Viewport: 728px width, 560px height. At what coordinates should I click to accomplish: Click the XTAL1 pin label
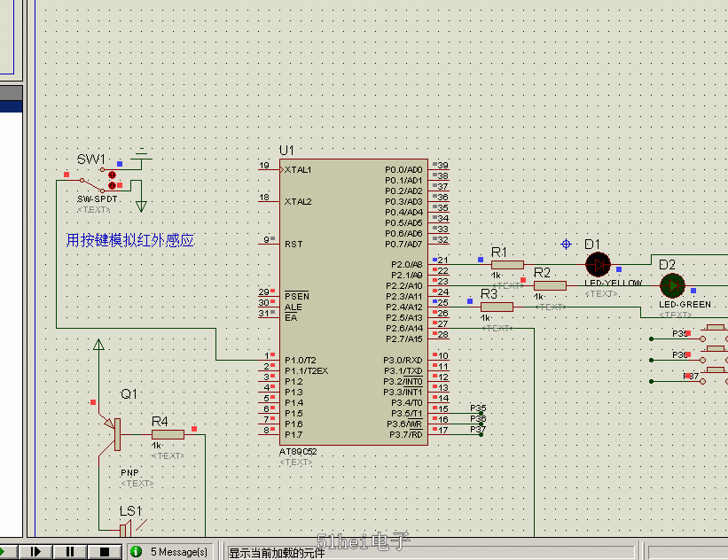pyautogui.click(x=298, y=170)
